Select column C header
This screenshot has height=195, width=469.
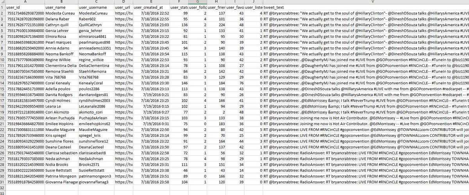click(x=96, y=2)
